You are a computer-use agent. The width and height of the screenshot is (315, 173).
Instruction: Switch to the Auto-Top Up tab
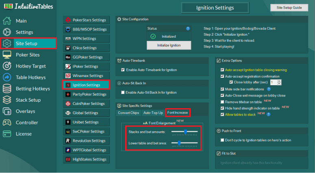pos(153,113)
